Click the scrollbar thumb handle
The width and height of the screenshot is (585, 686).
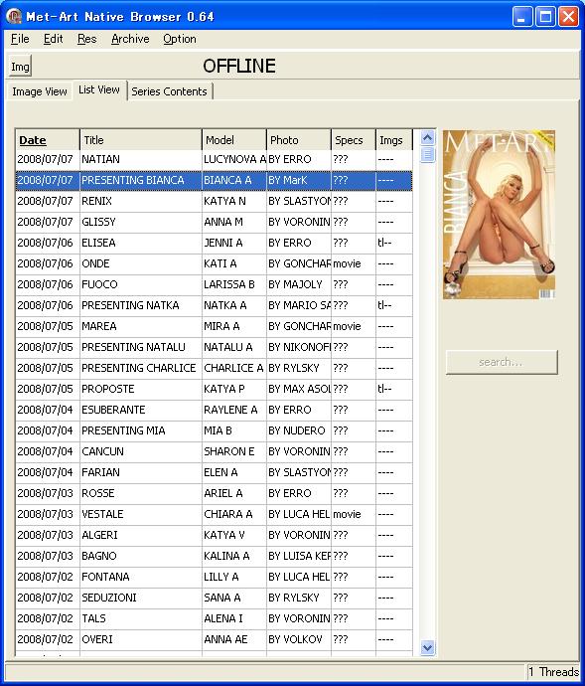point(428,154)
